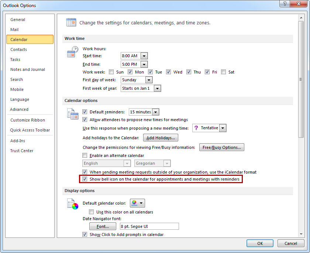This screenshot has height=253, width=310.
Task: Click the purple Tentative question mark icon
Action: point(196,128)
